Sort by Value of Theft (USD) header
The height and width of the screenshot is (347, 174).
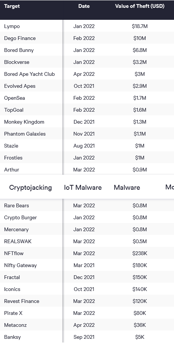(140, 6)
